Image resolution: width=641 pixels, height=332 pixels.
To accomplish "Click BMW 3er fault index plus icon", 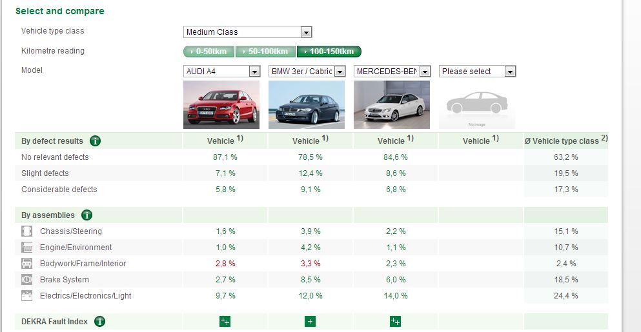I will click(310, 321).
